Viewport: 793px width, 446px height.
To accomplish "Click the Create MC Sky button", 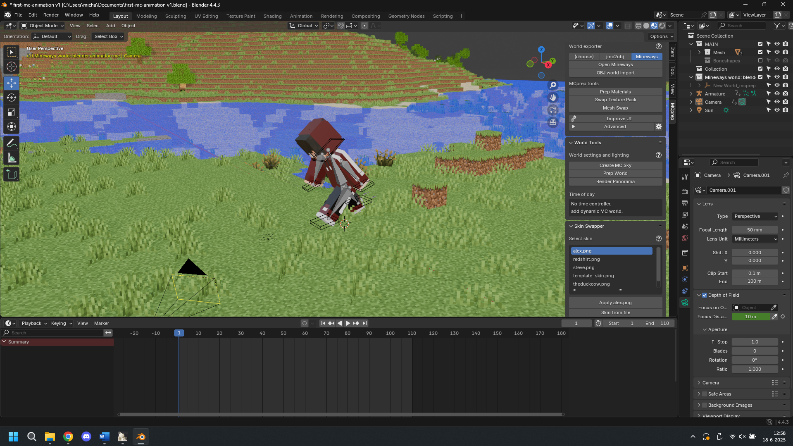I will point(615,165).
